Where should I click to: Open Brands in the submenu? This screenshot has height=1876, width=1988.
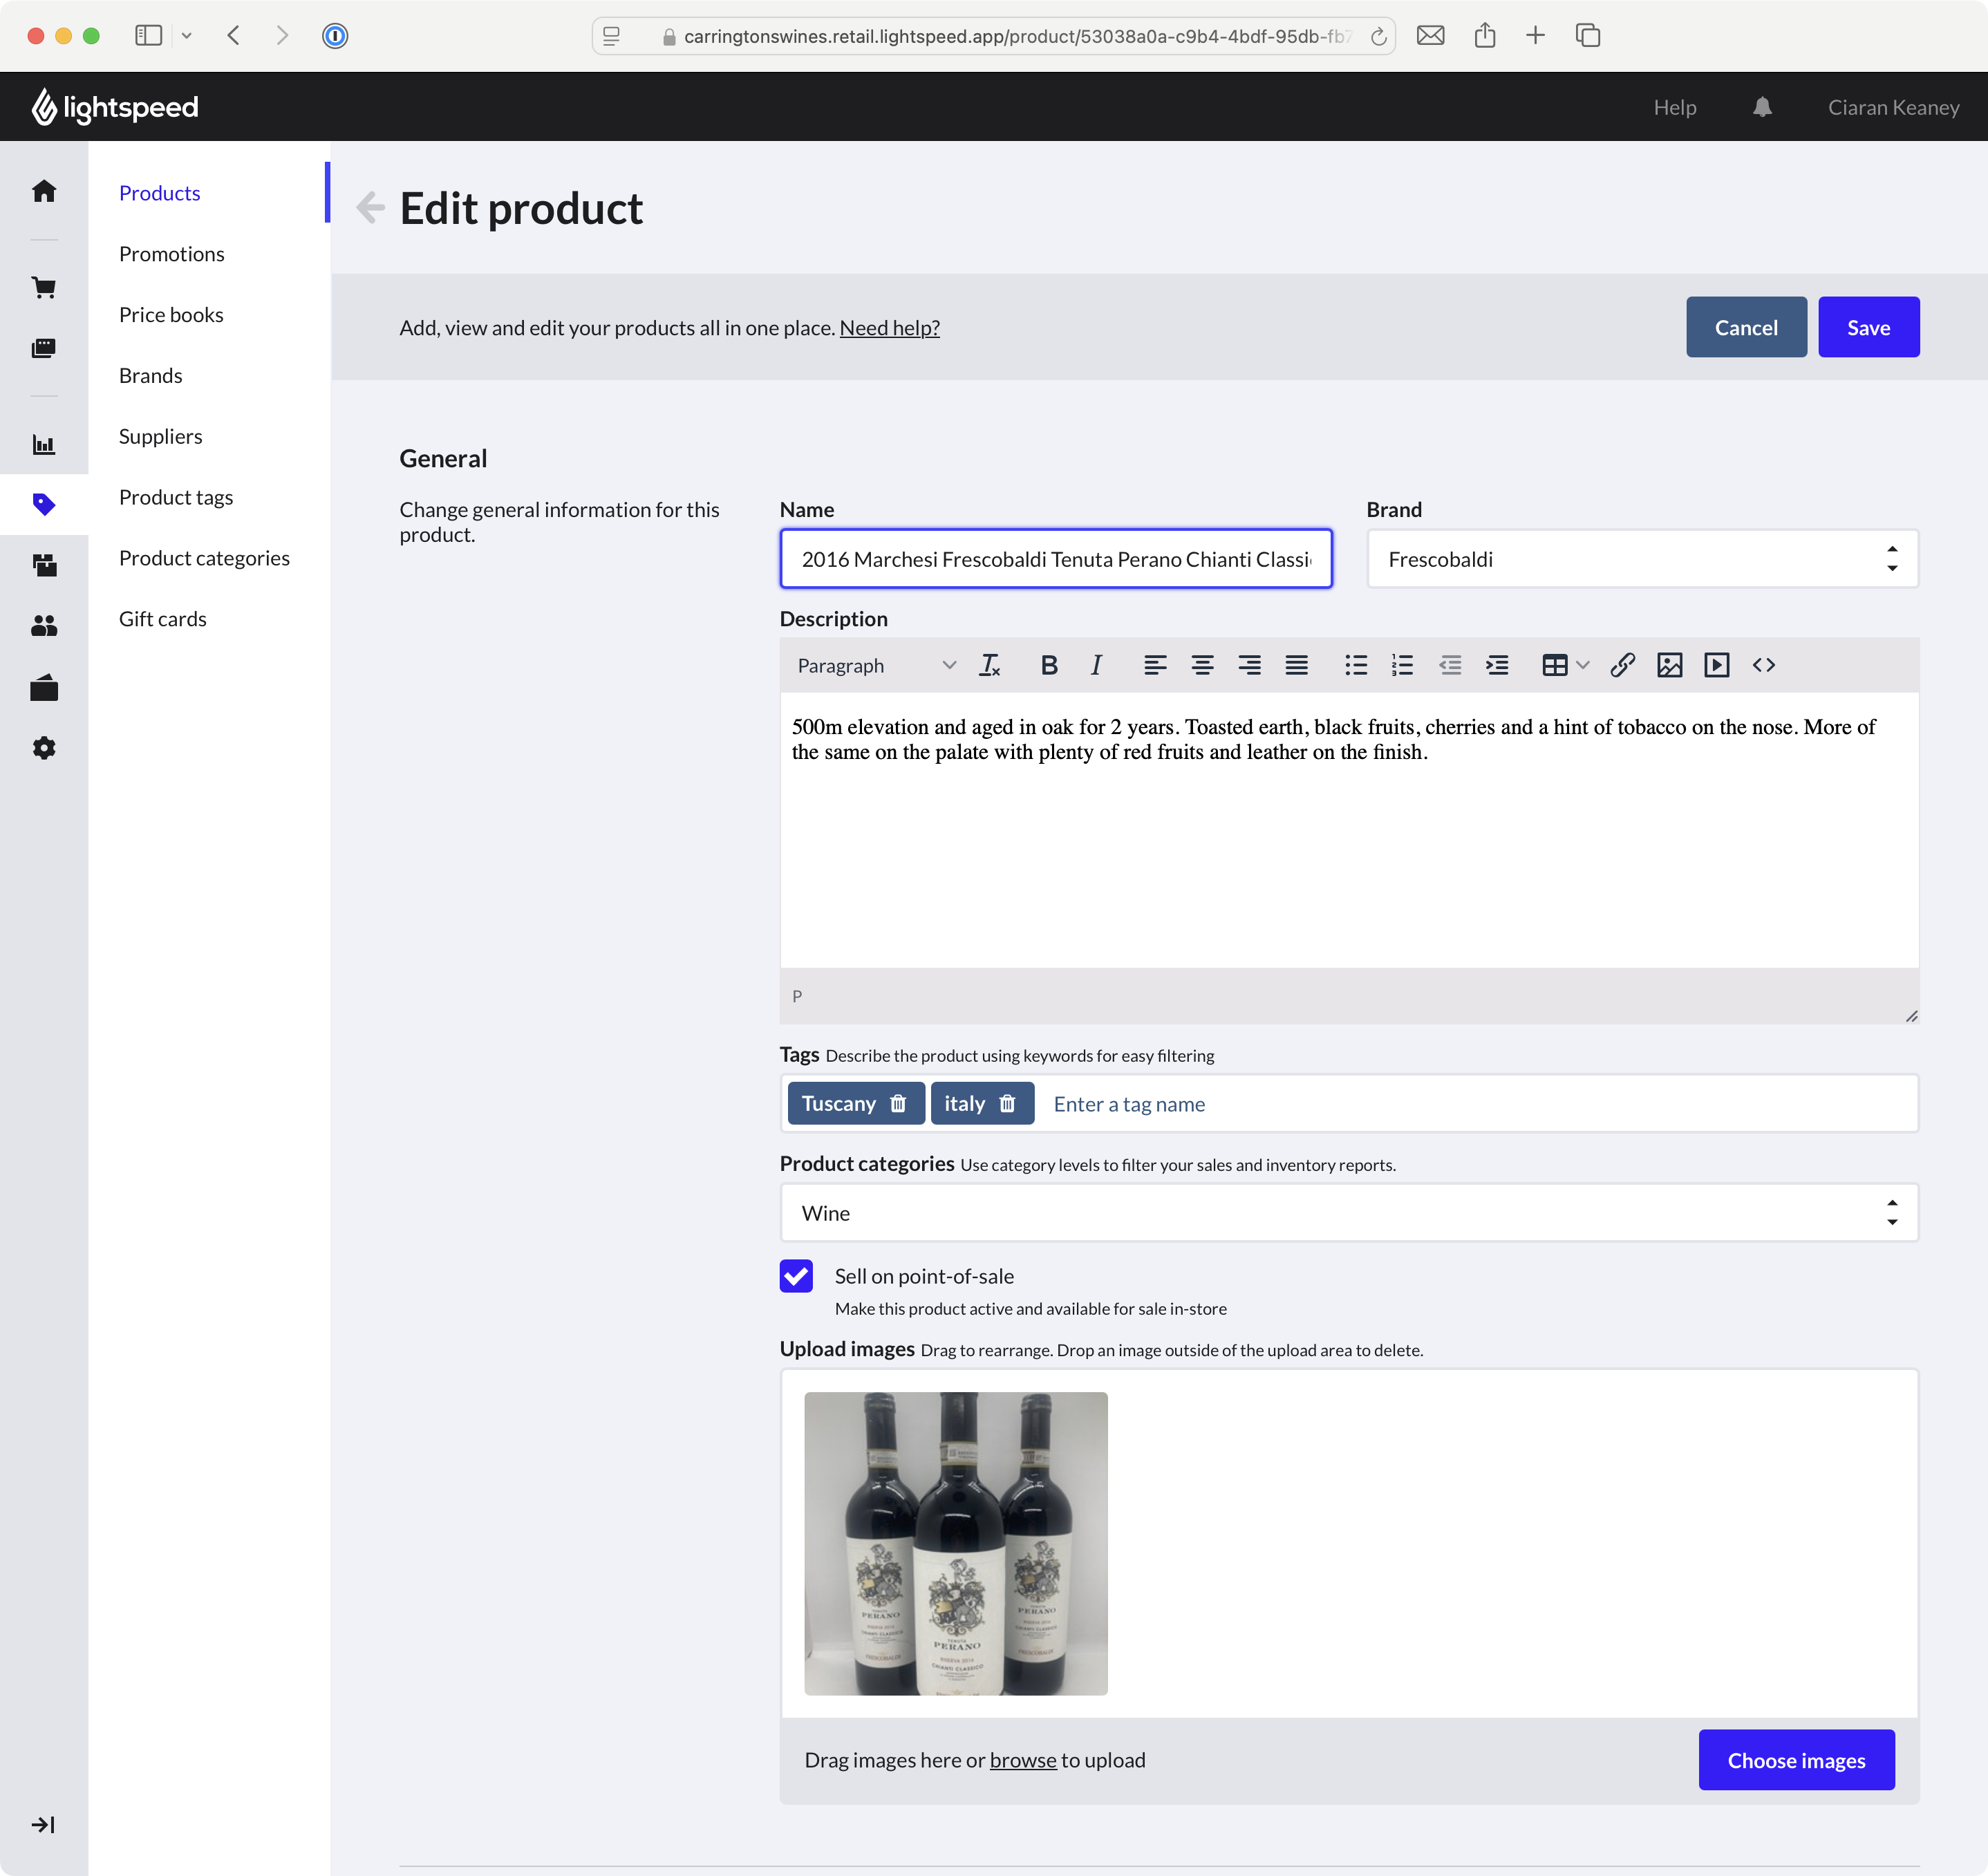coord(151,376)
